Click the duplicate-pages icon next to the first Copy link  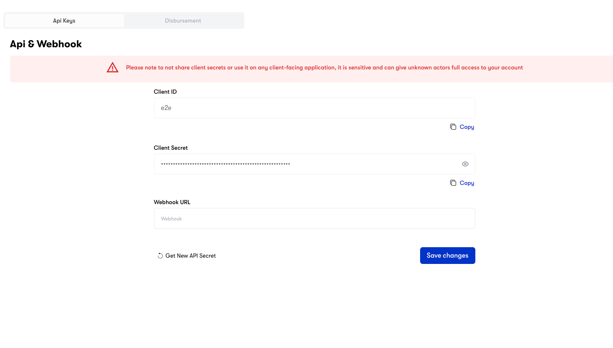coord(453,126)
